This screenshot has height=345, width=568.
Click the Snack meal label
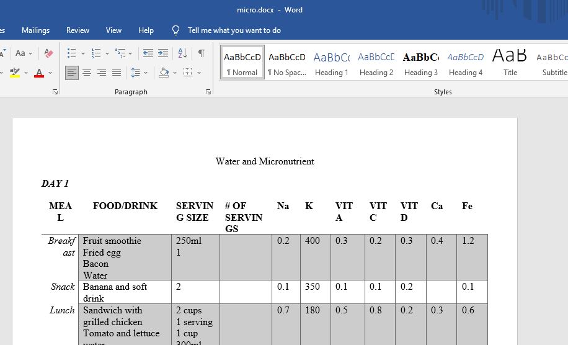click(63, 287)
